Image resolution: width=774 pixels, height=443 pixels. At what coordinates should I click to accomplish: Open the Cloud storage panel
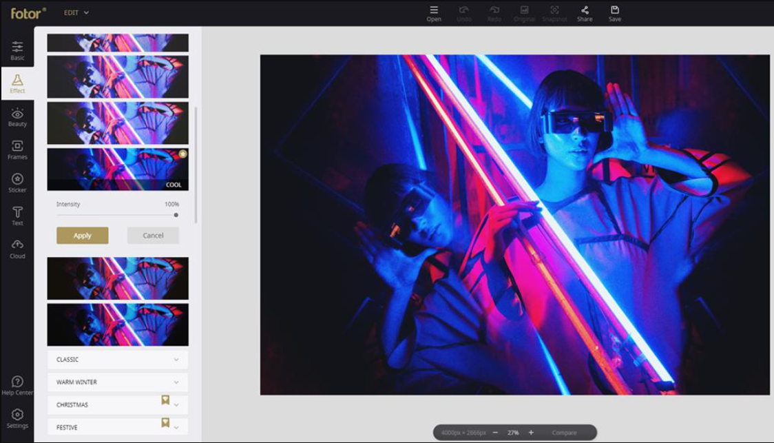click(17, 249)
